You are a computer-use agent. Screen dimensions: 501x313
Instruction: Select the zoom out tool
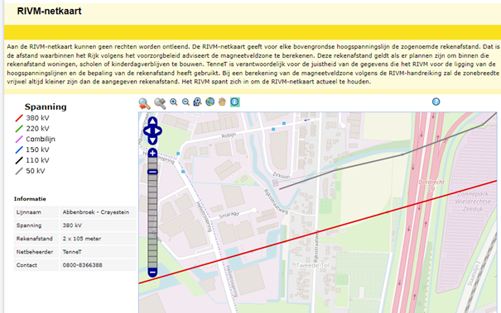point(185,102)
